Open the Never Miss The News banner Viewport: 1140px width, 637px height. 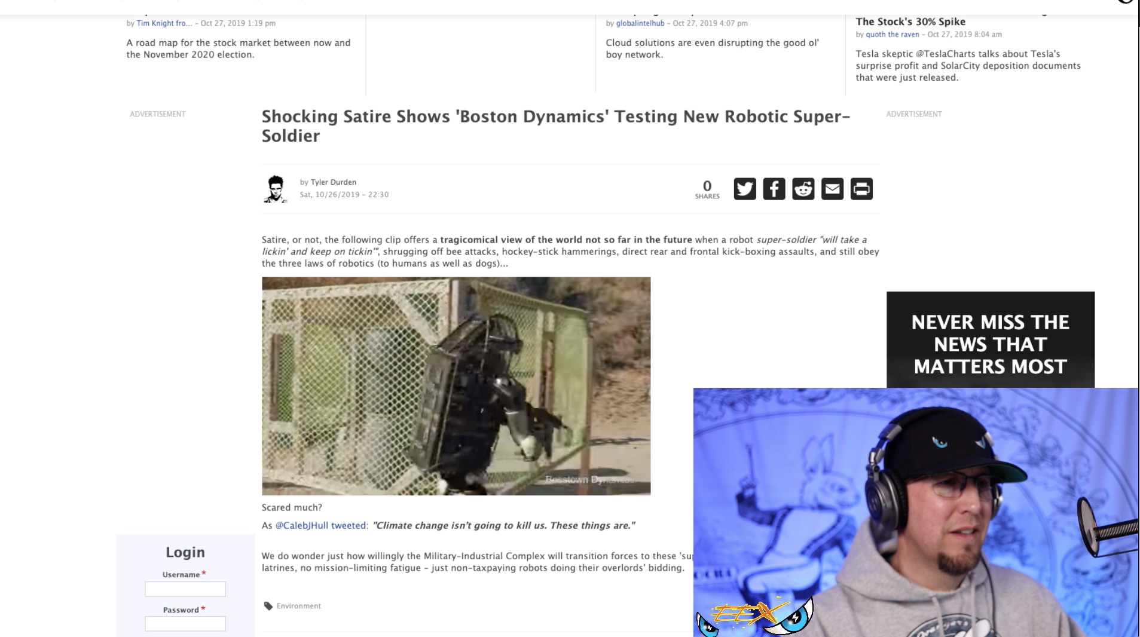(x=991, y=340)
